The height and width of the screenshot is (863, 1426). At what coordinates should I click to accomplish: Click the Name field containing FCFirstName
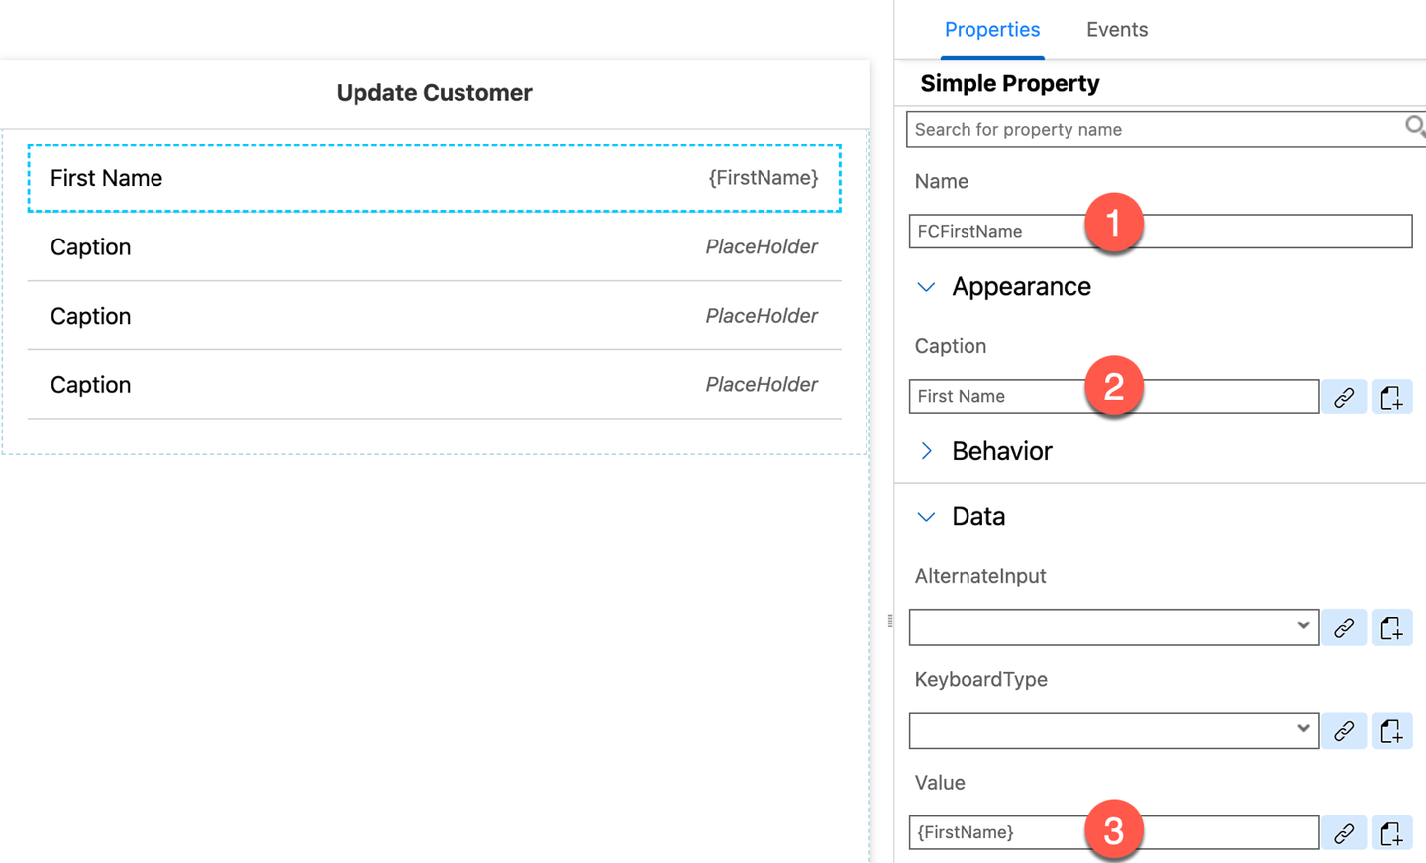pos(1161,232)
